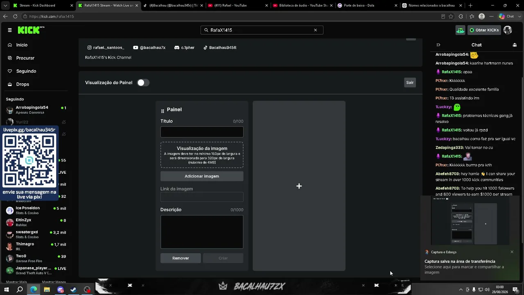Click the Obter KICKs button
This screenshot has width=524, height=295.
pyautogui.click(x=484, y=30)
